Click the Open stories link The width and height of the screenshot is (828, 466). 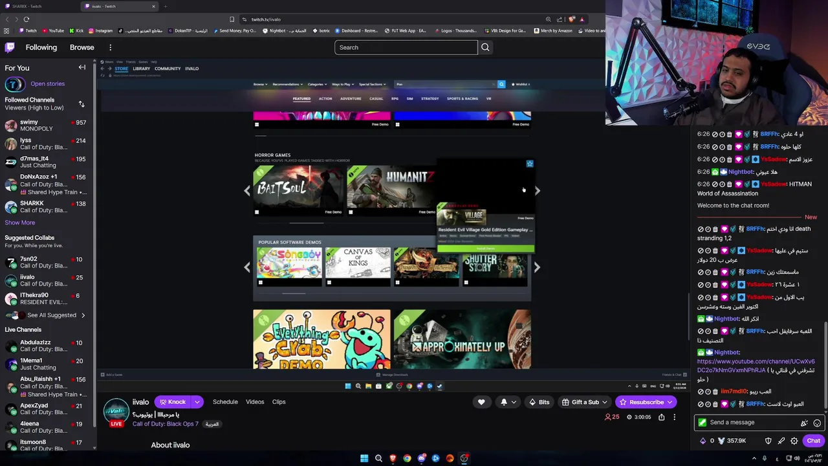tap(47, 83)
